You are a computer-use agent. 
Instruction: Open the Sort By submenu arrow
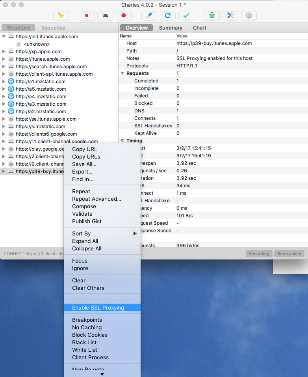(135, 233)
